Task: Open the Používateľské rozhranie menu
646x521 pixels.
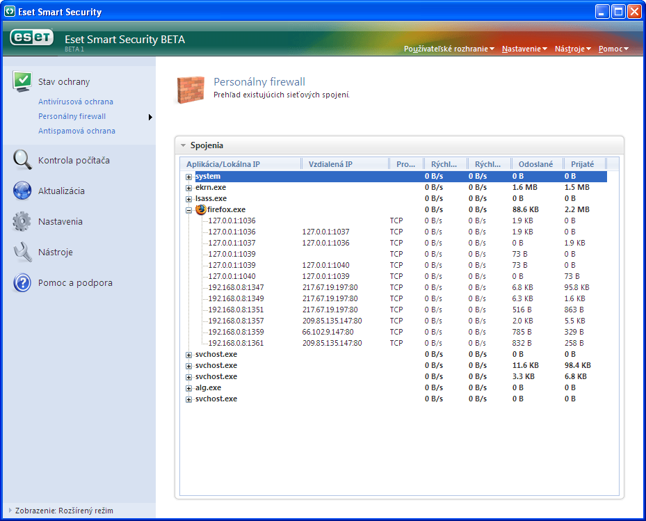Action: click(x=449, y=49)
